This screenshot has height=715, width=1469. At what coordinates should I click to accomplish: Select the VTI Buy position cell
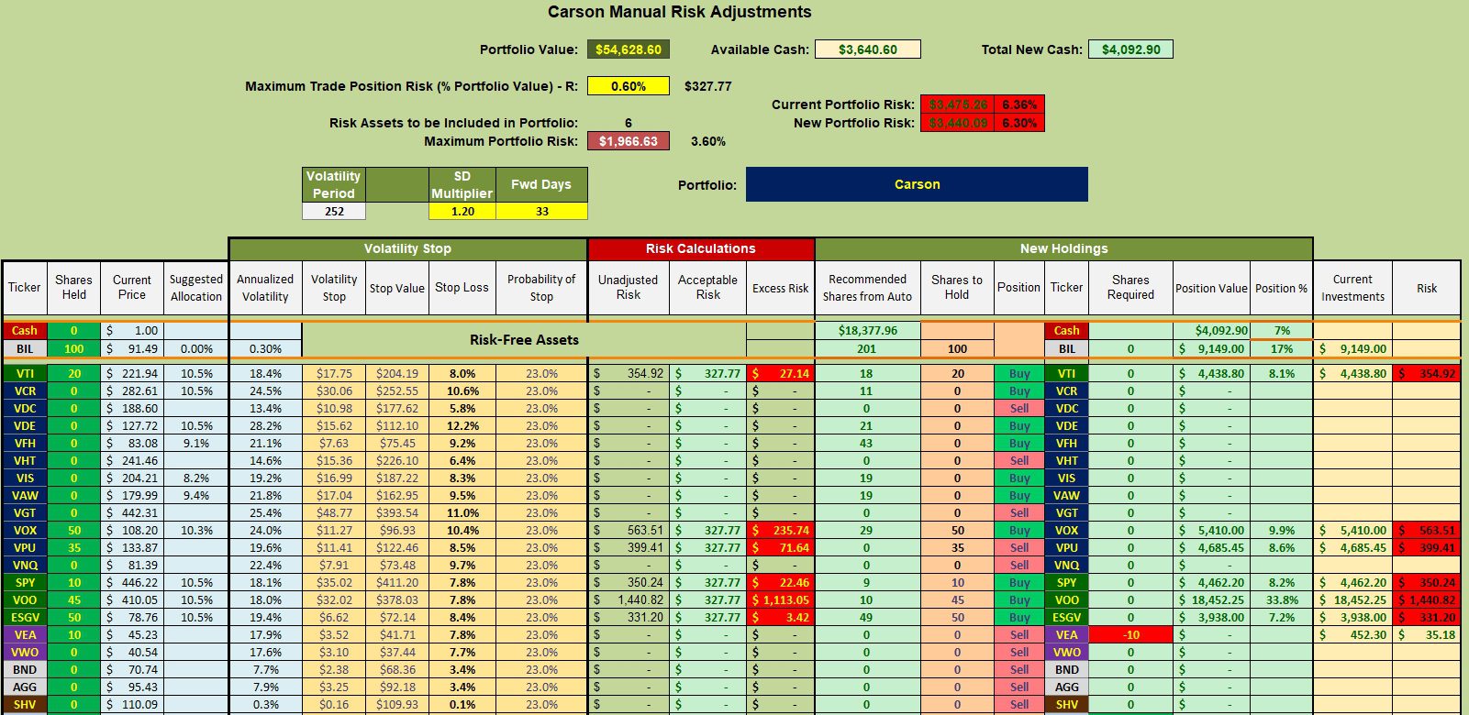pyautogui.click(x=1019, y=374)
